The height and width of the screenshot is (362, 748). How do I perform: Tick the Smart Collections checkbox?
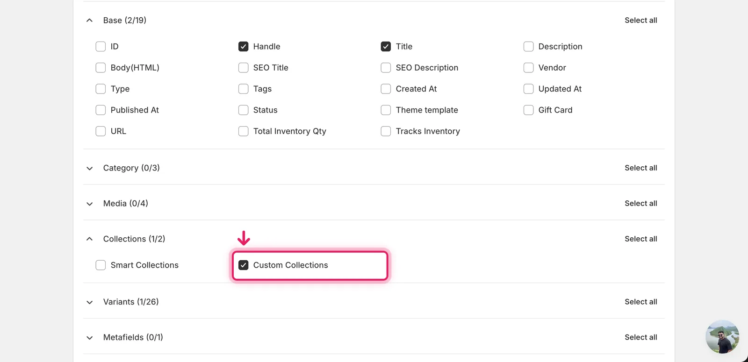point(101,265)
